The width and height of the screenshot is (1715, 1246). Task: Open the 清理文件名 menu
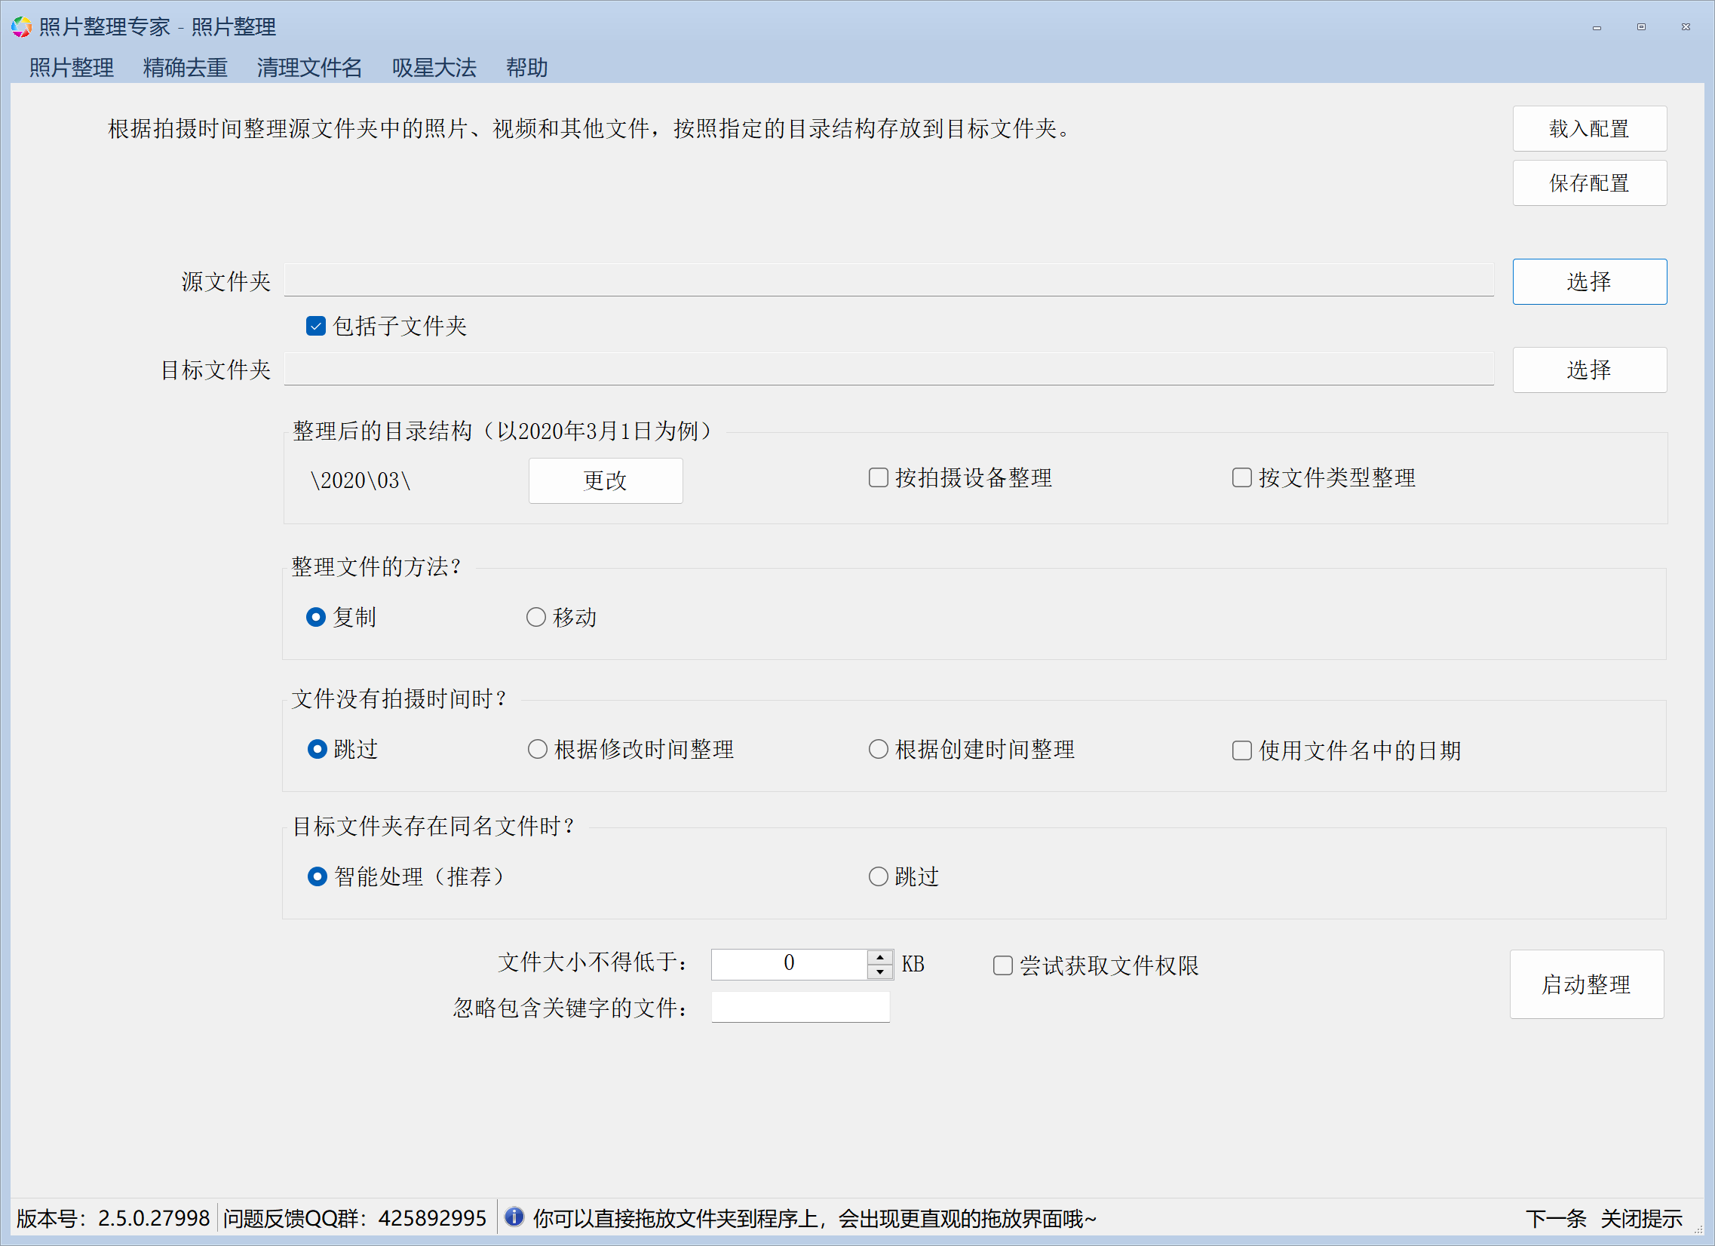(x=309, y=68)
